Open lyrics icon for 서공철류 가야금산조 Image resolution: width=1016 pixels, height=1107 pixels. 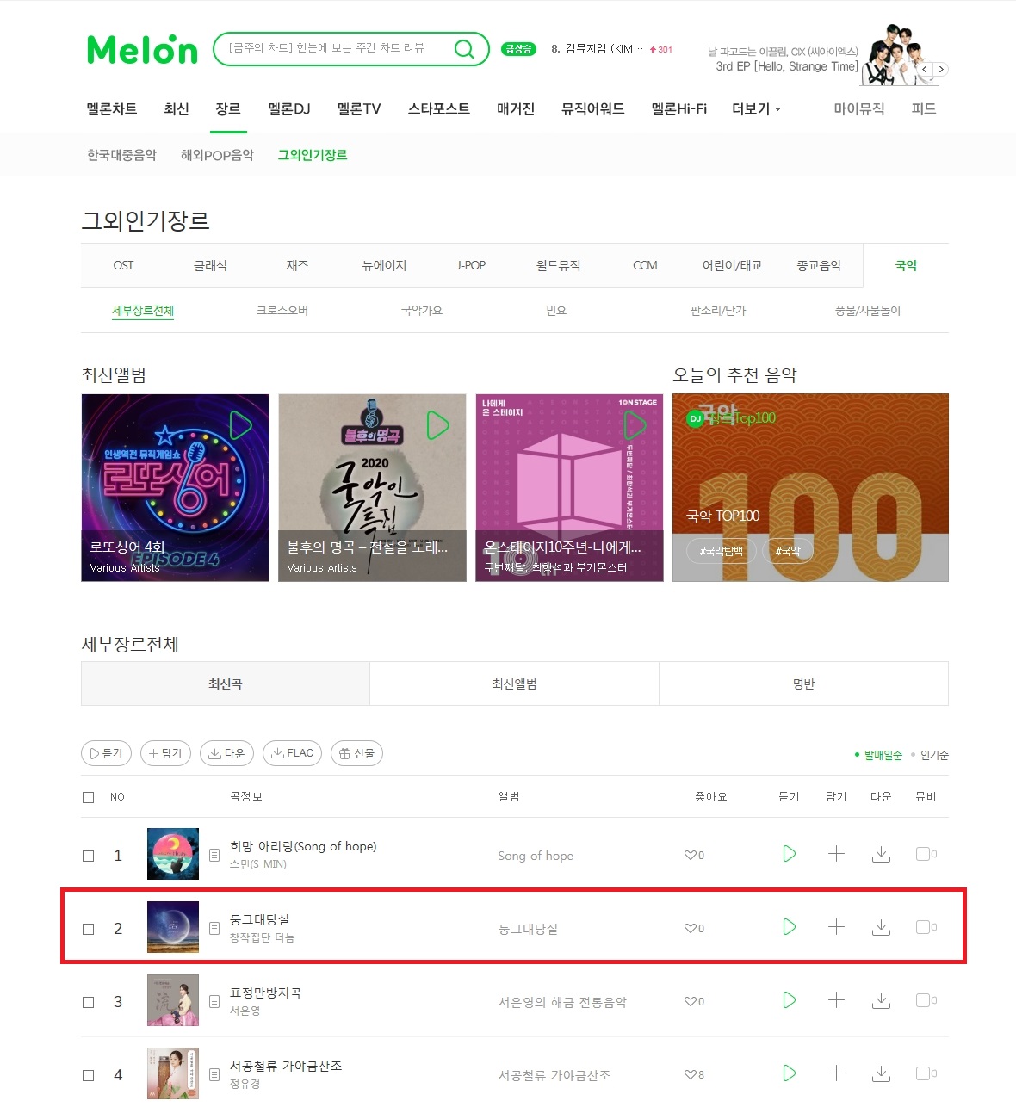tap(214, 1075)
